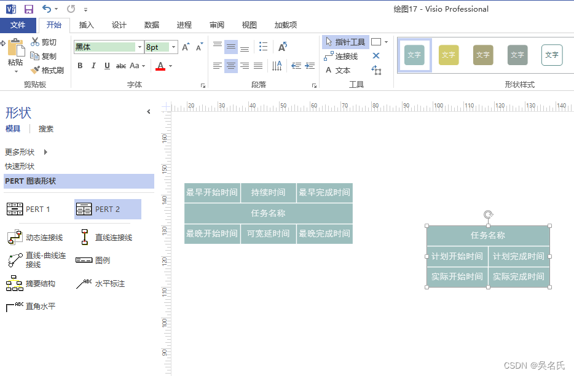Open the 审阅 ribbon tab

pyautogui.click(x=217, y=25)
